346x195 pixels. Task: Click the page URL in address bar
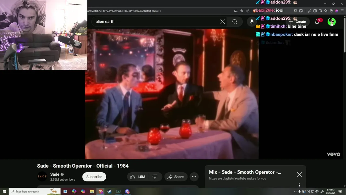pos(124,11)
